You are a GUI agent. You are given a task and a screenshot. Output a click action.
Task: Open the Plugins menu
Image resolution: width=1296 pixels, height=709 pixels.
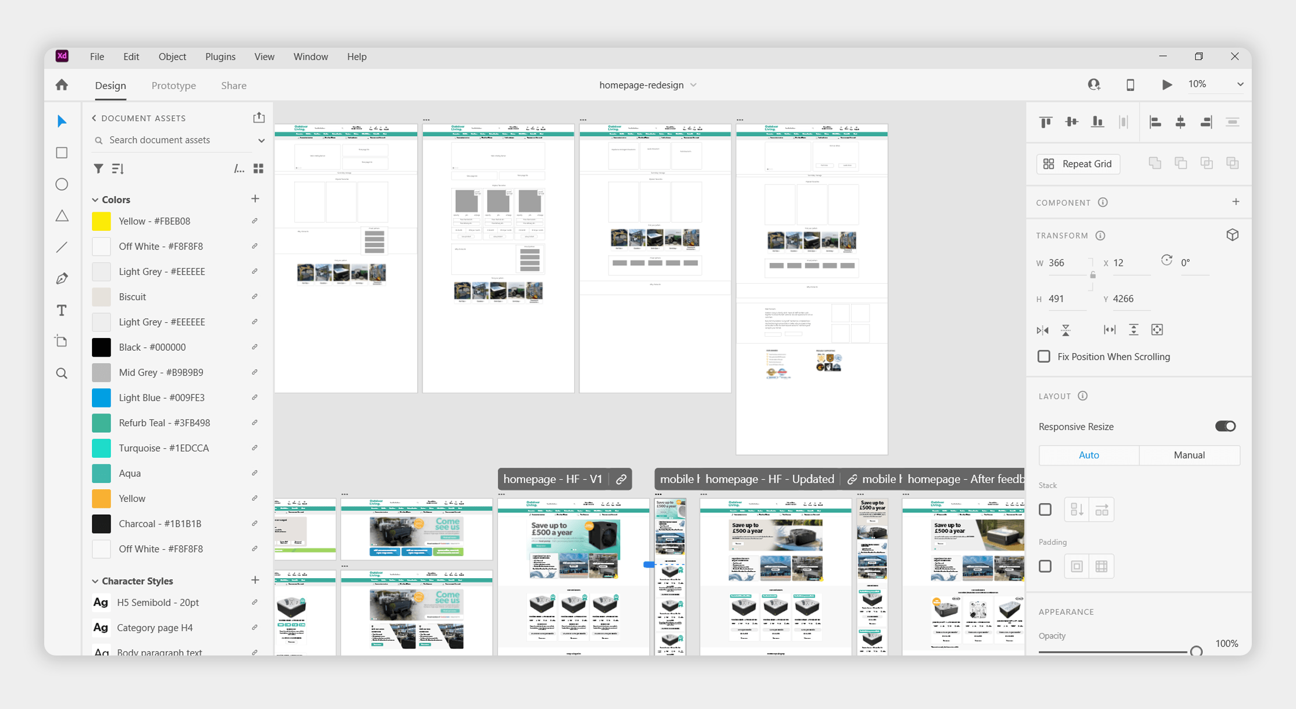(x=220, y=56)
